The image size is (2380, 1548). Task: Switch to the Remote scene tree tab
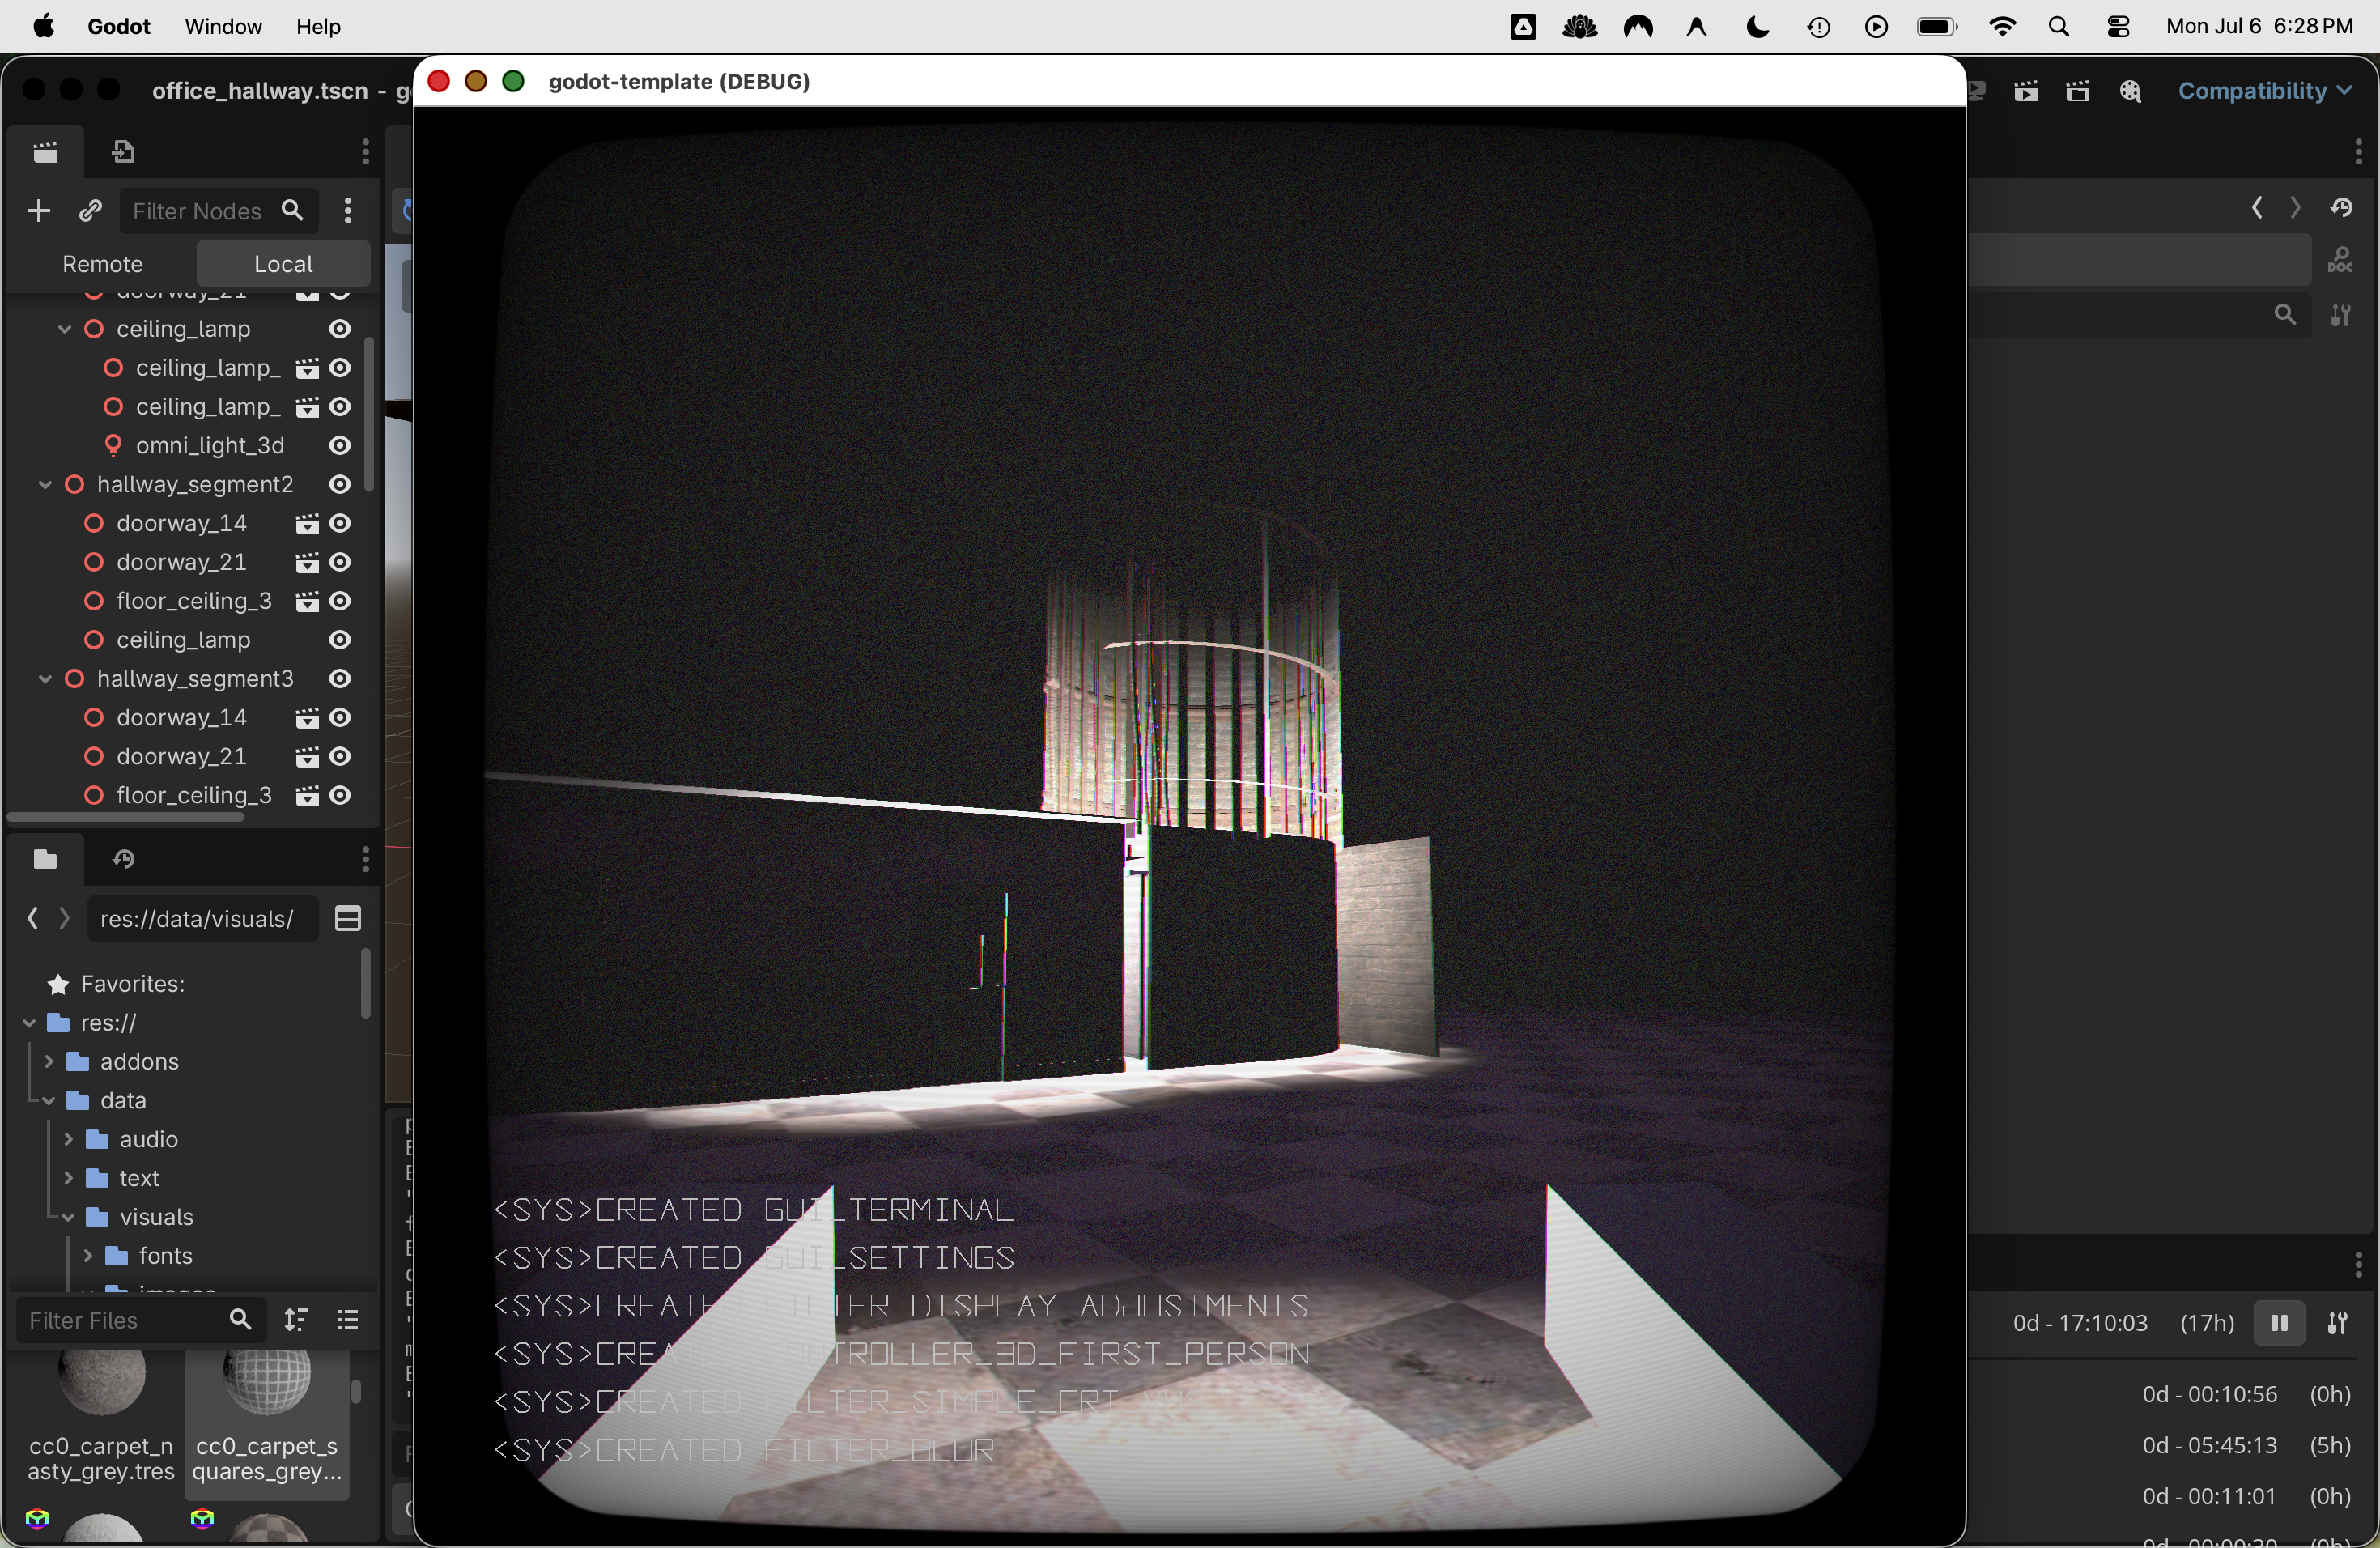[x=103, y=264]
